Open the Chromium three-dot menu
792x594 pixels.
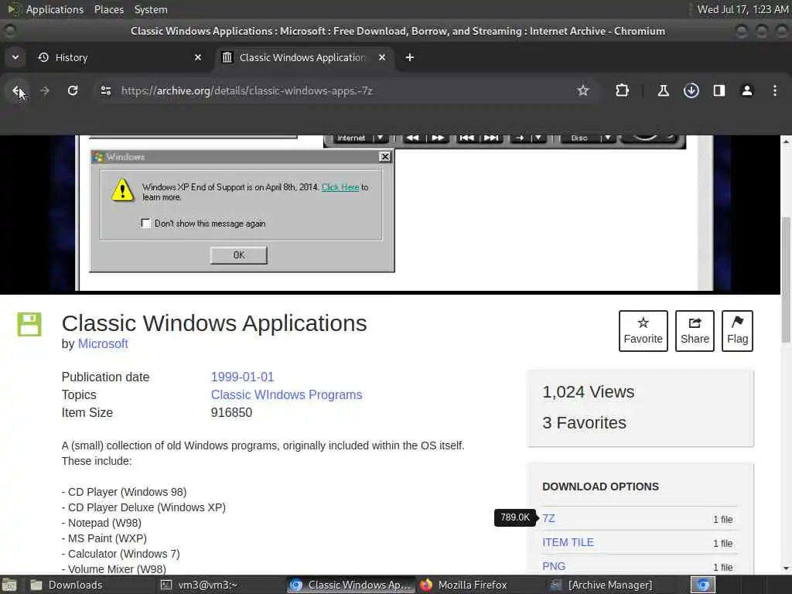(x=775, y=91)
